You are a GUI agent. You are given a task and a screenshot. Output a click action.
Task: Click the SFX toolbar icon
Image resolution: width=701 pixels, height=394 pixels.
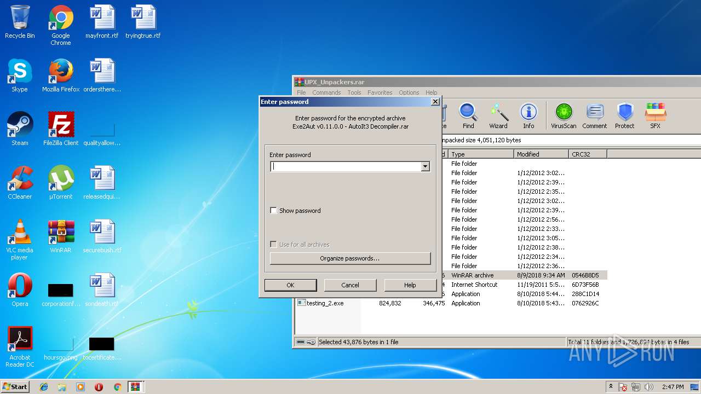pos(655,116)
